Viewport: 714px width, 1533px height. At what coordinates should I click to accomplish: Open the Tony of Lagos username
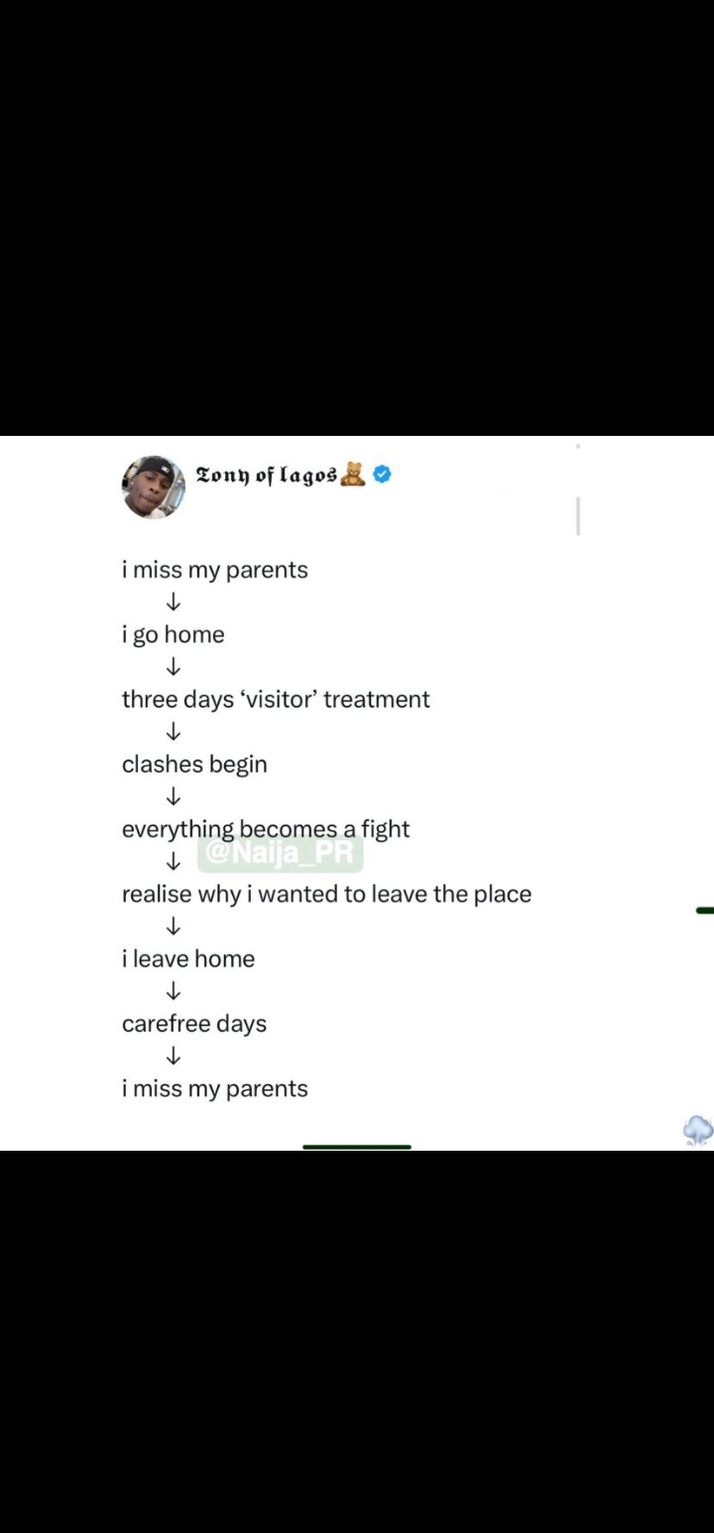click(267, 476)
